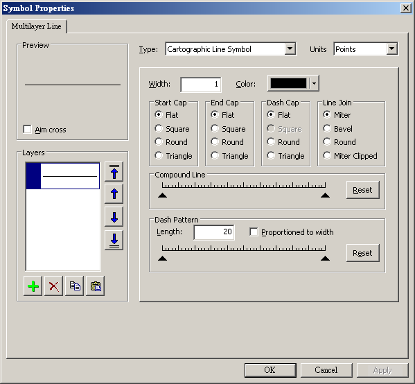Select Round for Start Cap
Screen dimensions: 415x384
tap(159, 141)
